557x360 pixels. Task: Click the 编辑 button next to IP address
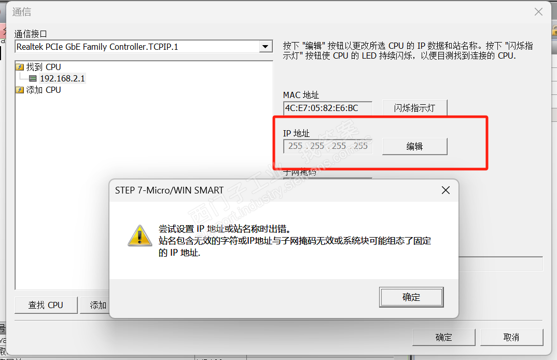414,146
